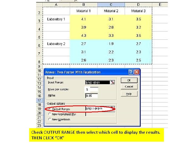The image size is (191, 143).
Task: Click cell with value 2.2
Action: 111,52
